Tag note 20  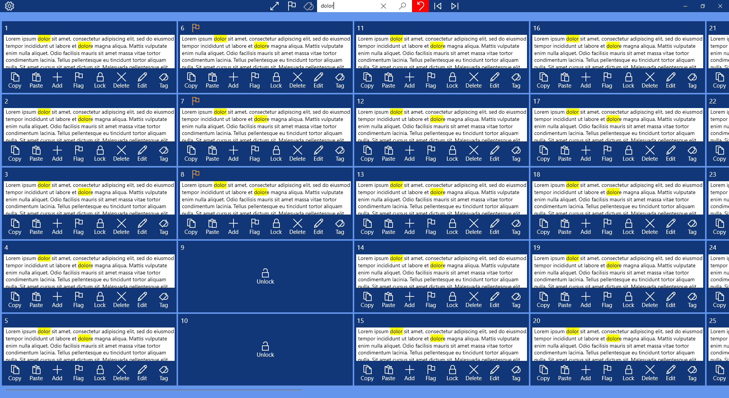point(692,373)
